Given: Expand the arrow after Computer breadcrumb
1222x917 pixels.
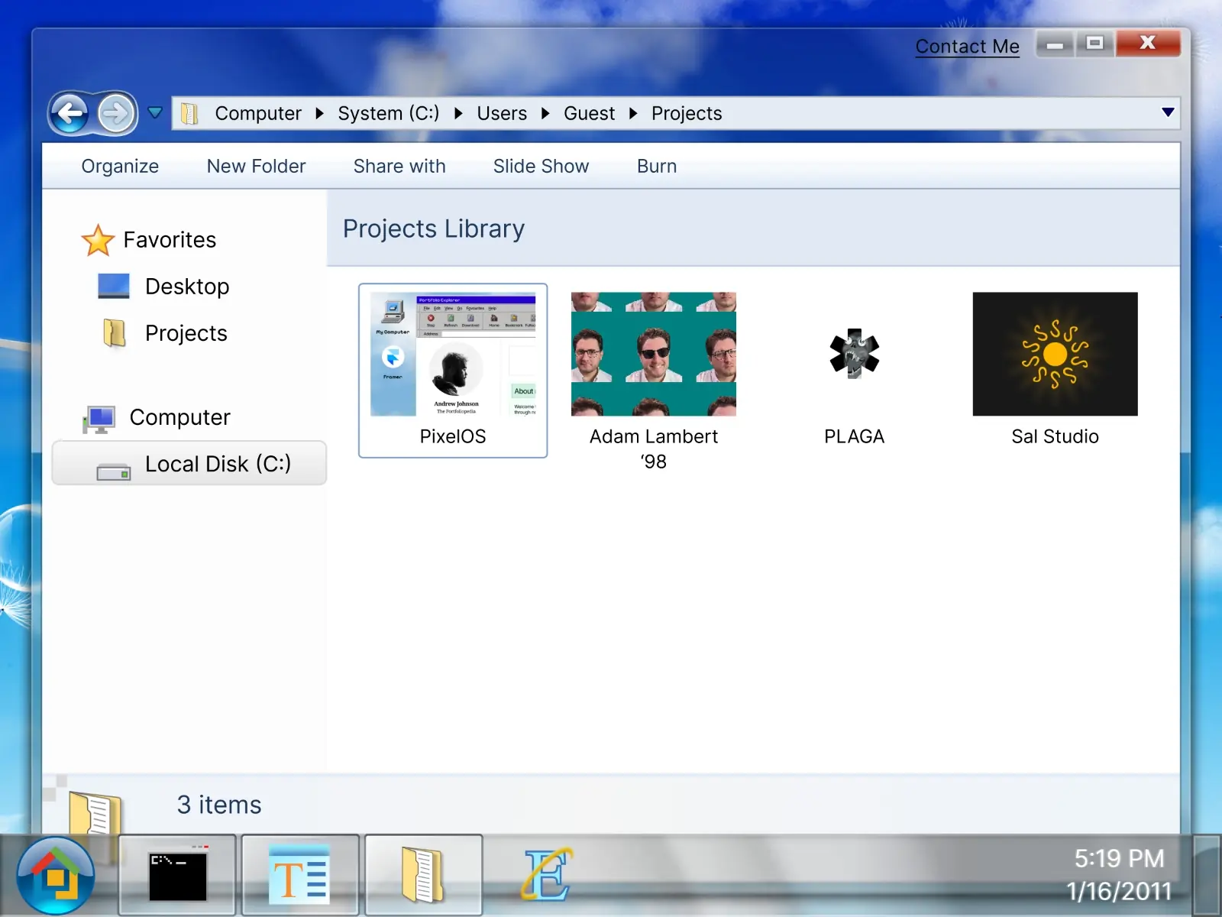Looking at the screenshot, I should coord(320,113).
